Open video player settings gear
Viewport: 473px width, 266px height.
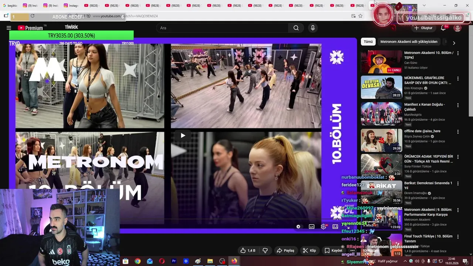point(323,226)
